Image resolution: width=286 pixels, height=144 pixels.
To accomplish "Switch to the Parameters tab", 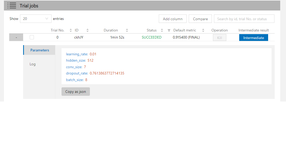I will point(39,50).
